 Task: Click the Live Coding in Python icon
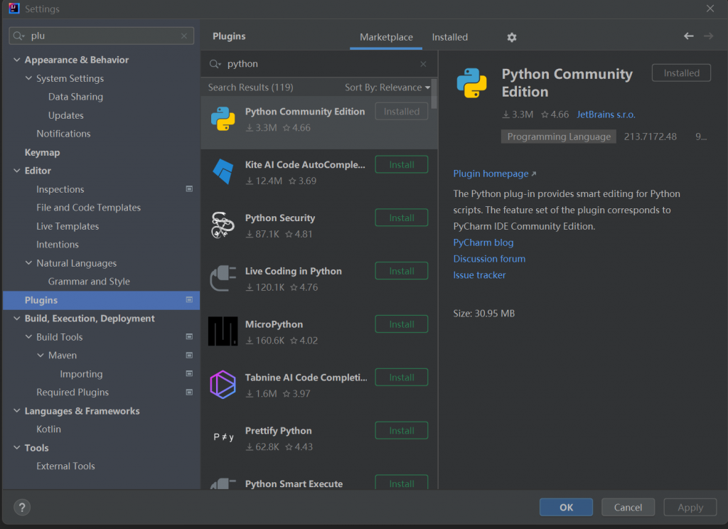223,278
